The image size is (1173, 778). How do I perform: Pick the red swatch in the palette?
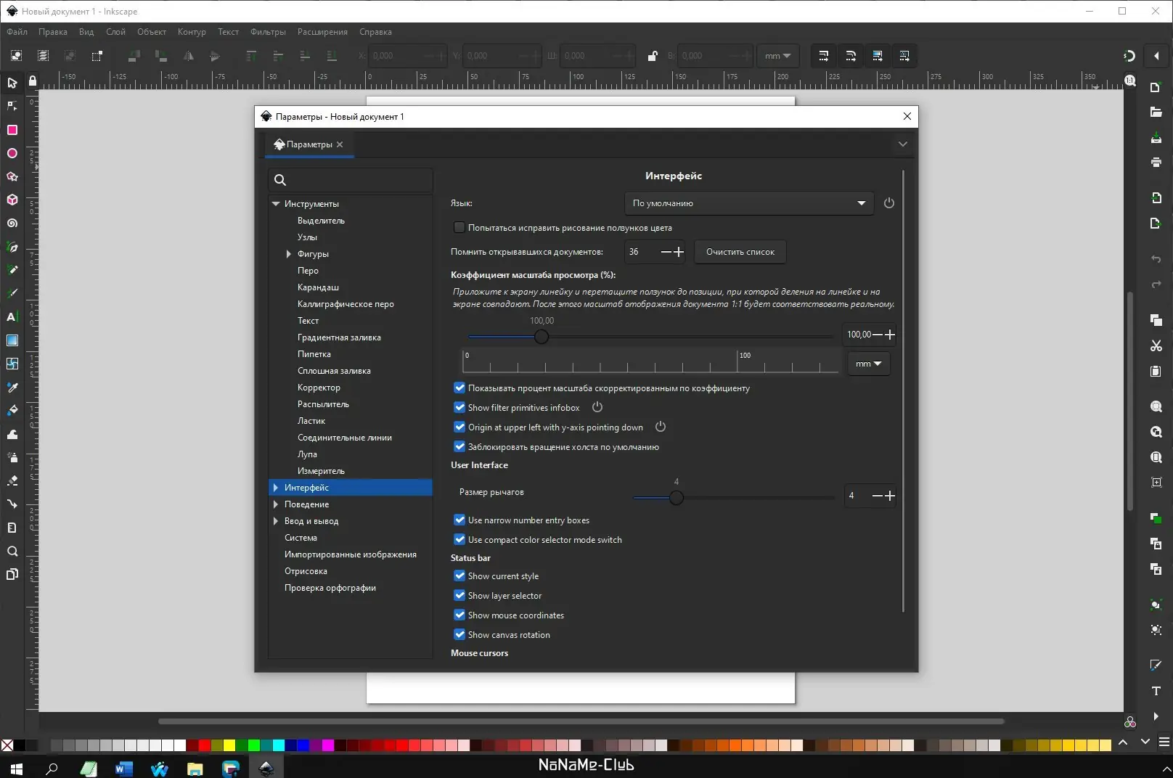tap(205, 745)
